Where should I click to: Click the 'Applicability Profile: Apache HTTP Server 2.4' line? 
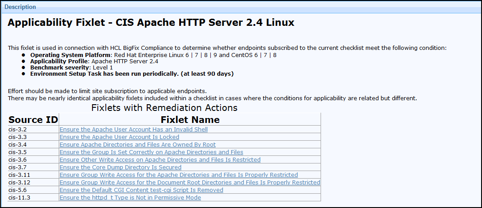pos(94,61)
